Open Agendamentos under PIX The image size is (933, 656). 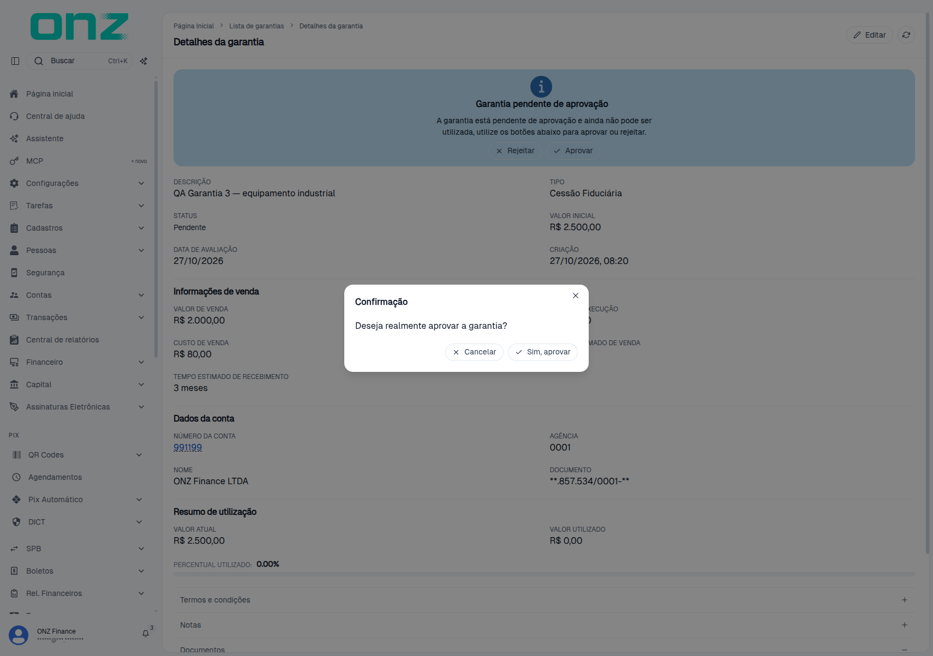tap(78, 477)
